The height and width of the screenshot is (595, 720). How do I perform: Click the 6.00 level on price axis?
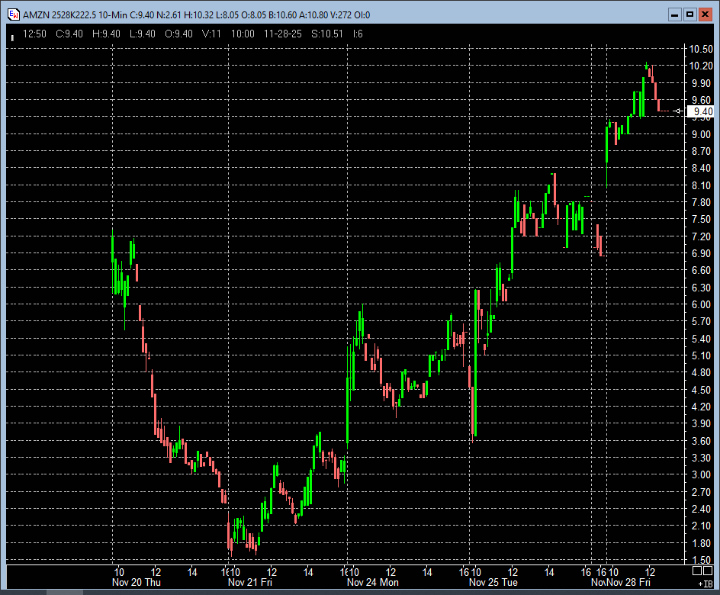point(701,304)
